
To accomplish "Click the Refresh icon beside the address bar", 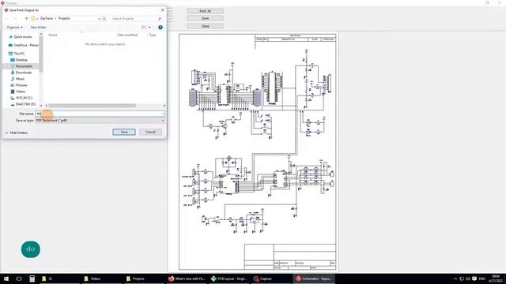I will click(104, 19).
